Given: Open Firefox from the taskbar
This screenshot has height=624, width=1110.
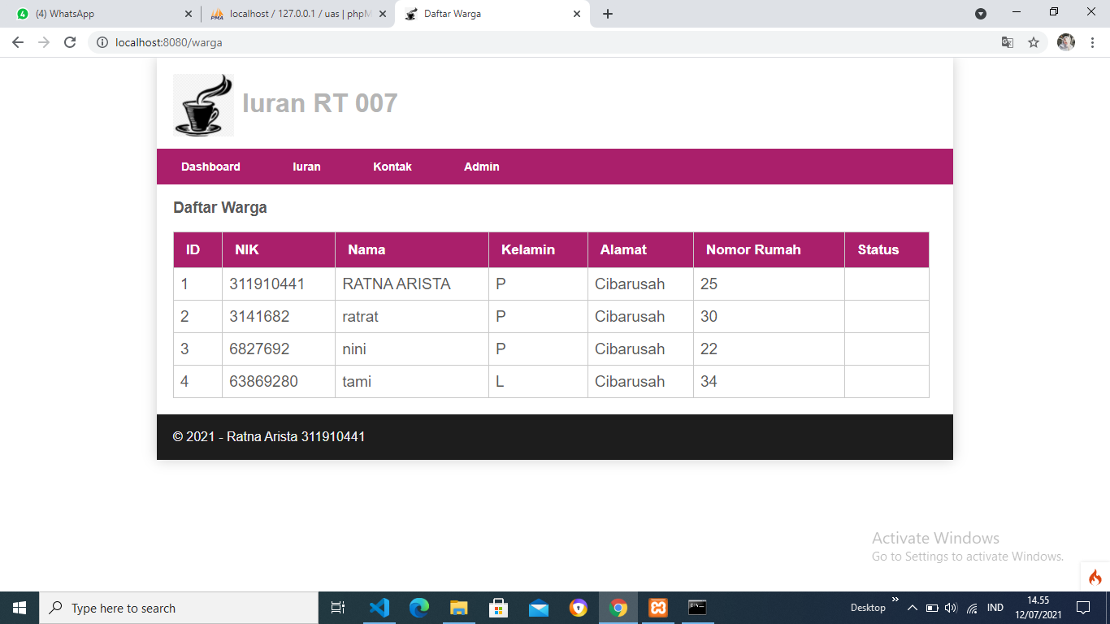Looking at the screenshot, I should pyautogui.click(x=578, y=607).
